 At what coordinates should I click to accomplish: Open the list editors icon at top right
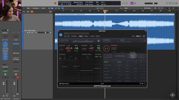167,3
